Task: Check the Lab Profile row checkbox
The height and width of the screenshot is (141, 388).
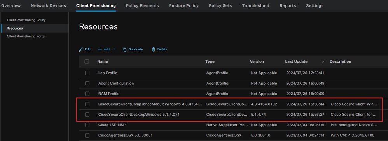Action: (x=87, y=73)
